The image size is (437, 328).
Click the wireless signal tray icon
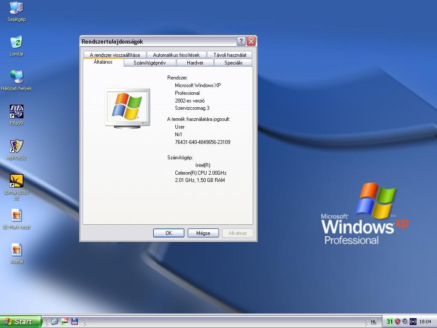413,322
